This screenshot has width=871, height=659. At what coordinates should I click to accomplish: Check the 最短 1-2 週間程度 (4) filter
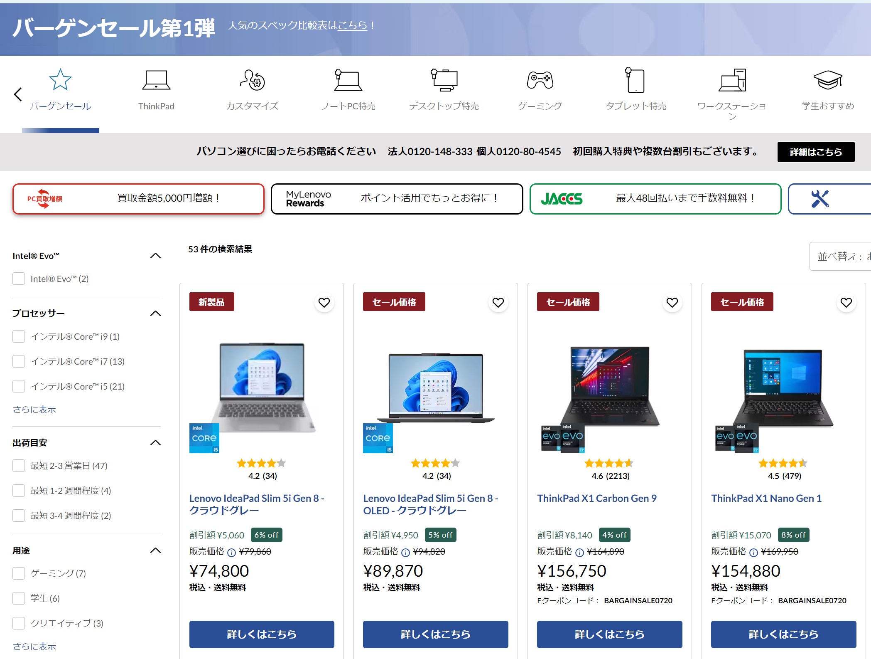coord(19,491)
